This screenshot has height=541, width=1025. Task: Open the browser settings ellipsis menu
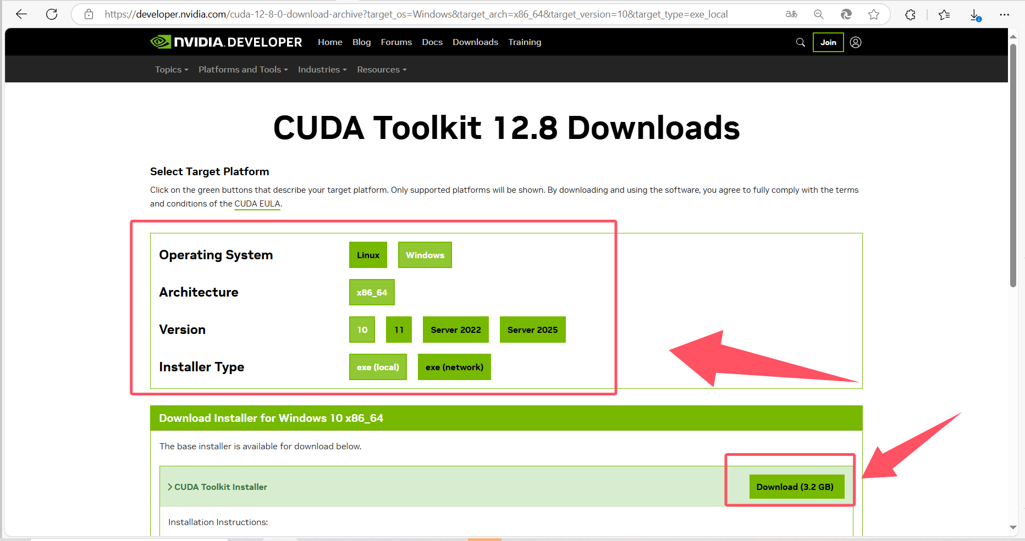pyautogui.click(x=1005, y=15)
